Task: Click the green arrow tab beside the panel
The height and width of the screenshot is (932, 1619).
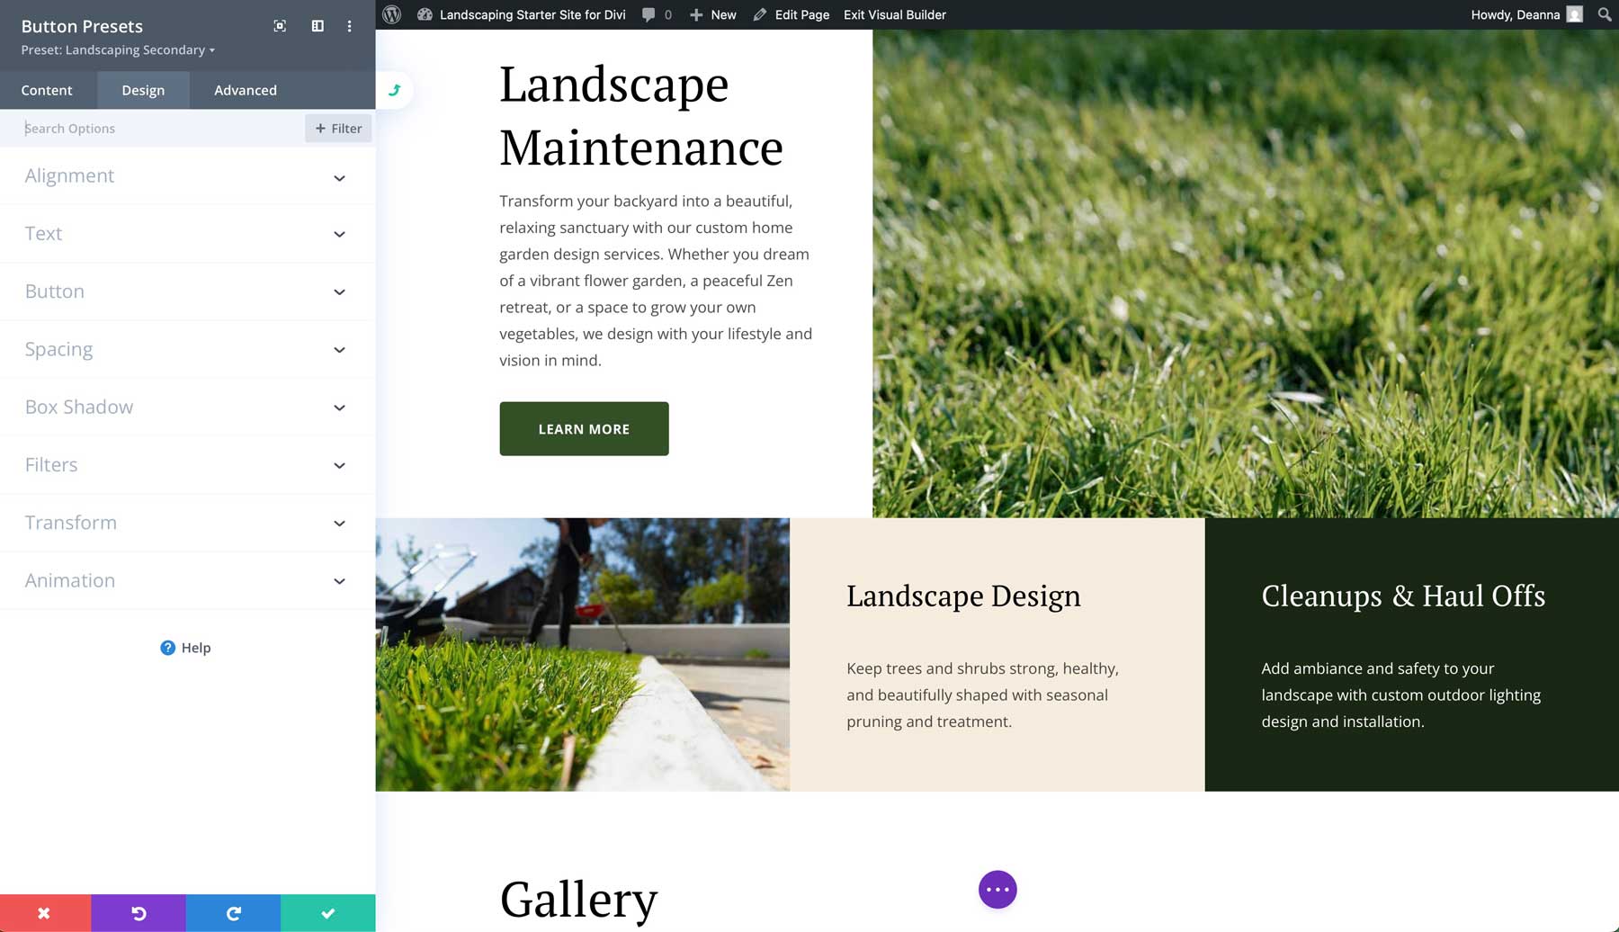Action: (394, 89)
